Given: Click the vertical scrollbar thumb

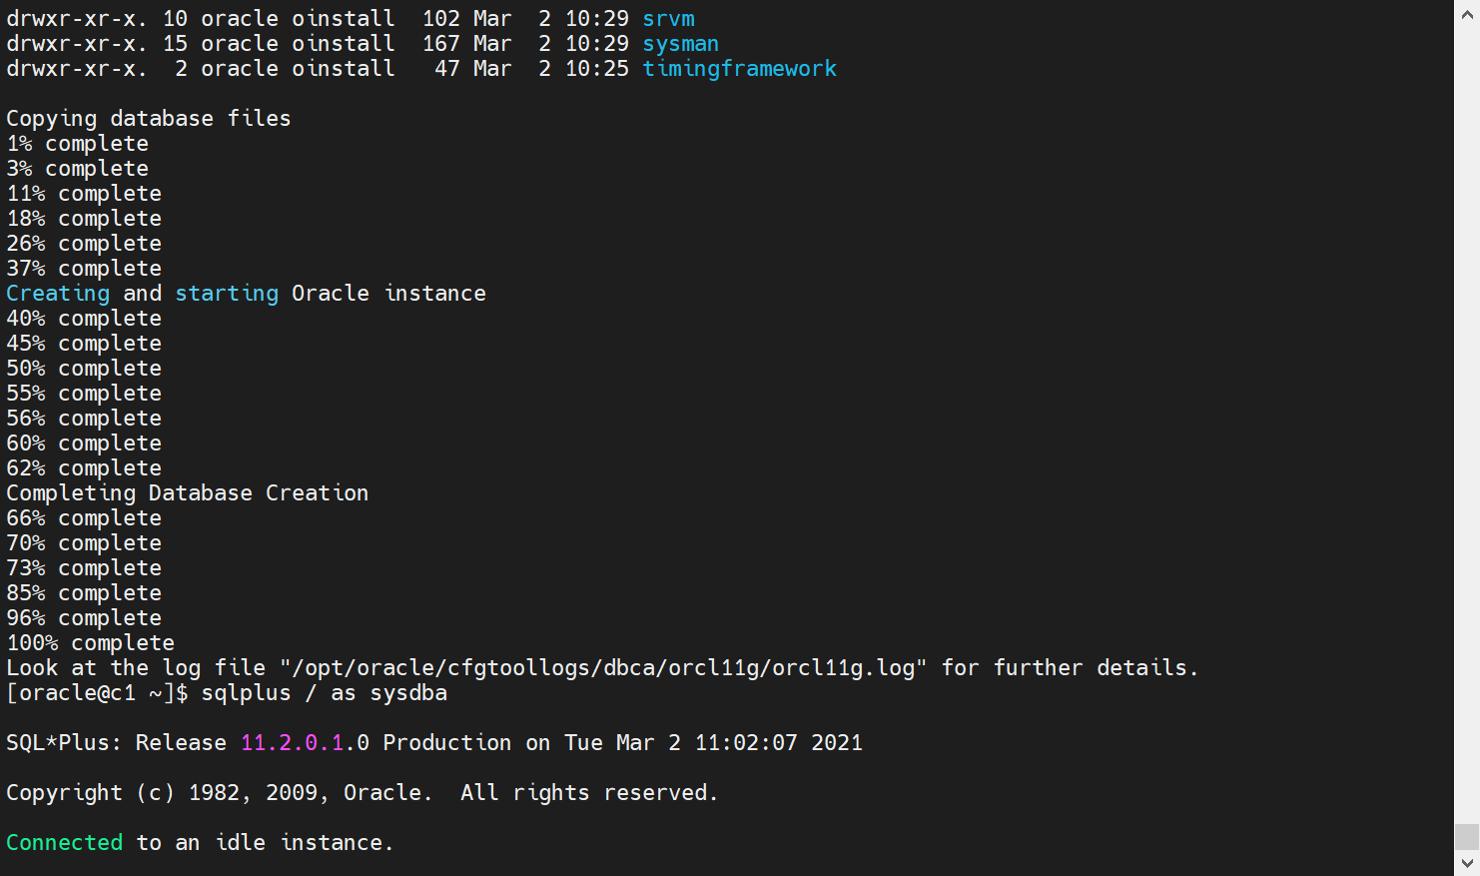Looking at the screenshot, I should point(1466,836).
